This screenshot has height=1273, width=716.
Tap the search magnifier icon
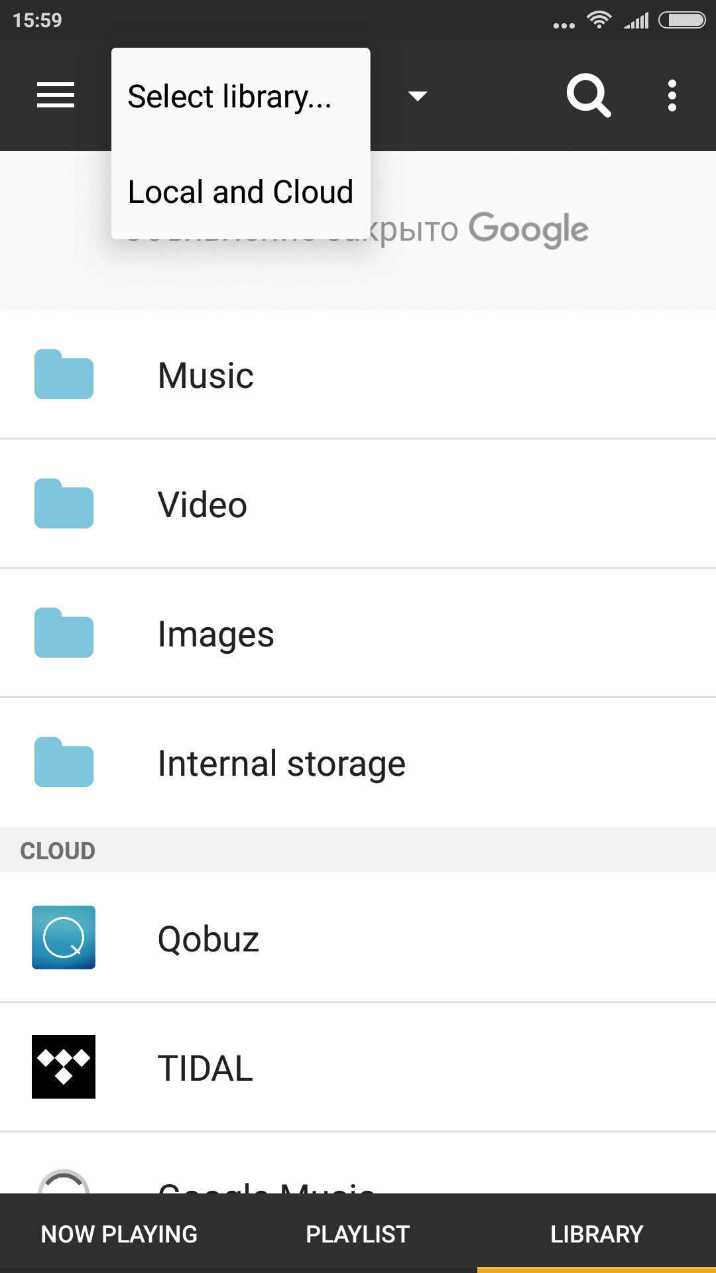coord(588,96)
